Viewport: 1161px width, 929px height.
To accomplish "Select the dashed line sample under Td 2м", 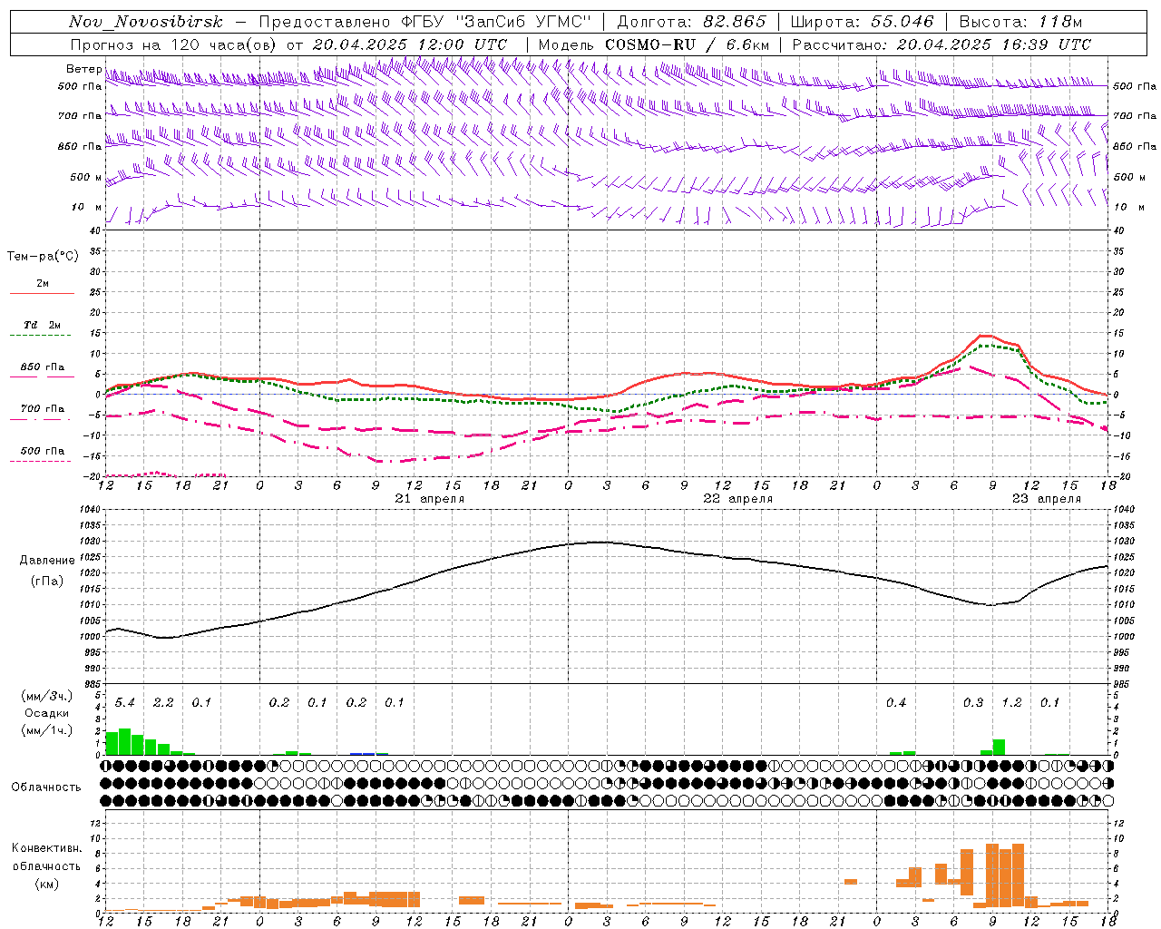I will (40, 336).
